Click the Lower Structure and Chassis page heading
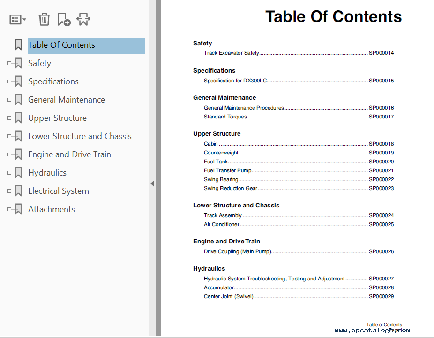The width and height of the screenshot is (434, 338). click(x=236, y=206)
